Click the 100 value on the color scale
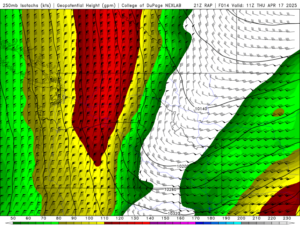 click(x=89, y=218)
